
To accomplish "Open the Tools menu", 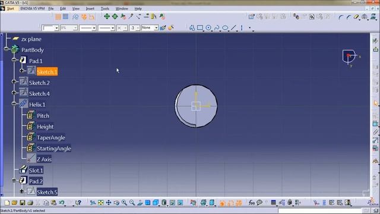I will pos(105,8).
